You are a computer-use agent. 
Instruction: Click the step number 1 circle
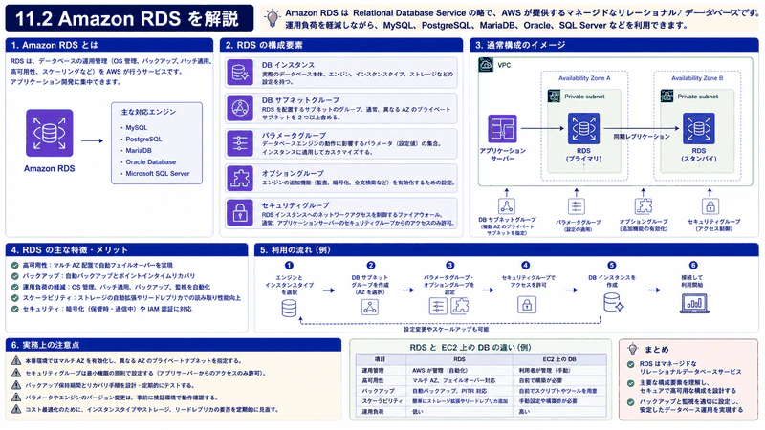tap(289, 266)
